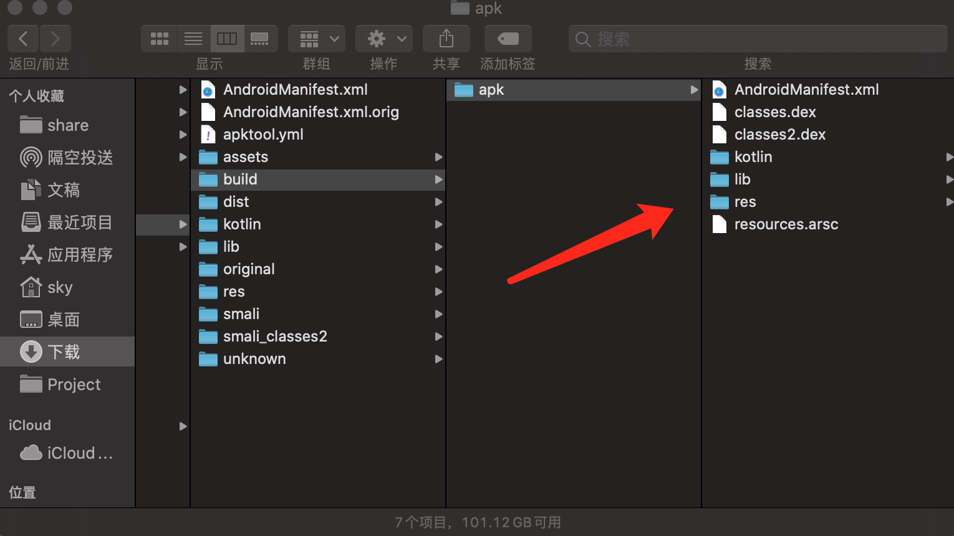Select classes.dex file
The image size is (954, 536).
click(x=828, y=112)
